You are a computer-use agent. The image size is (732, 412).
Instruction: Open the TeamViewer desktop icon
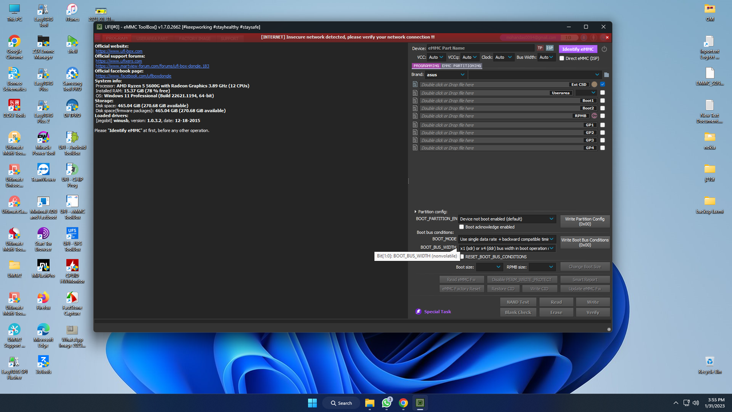coord(43,172)
